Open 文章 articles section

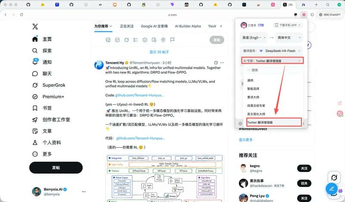click(42, 131)
